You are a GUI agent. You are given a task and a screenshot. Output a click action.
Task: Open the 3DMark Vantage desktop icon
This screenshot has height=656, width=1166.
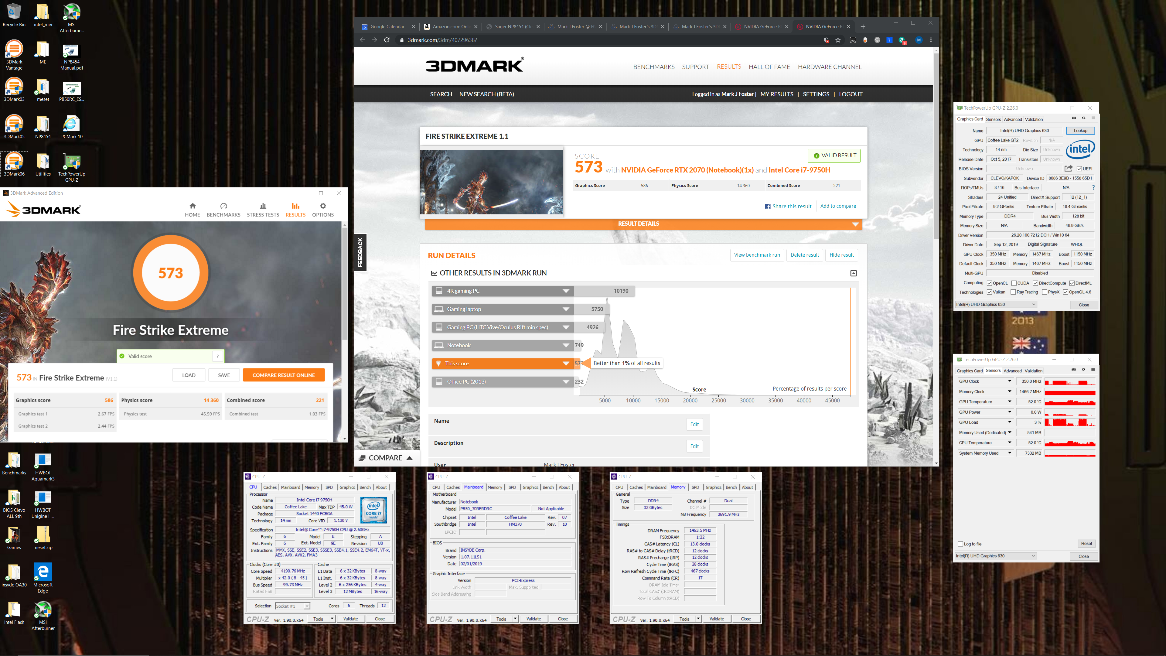[14, 55]
